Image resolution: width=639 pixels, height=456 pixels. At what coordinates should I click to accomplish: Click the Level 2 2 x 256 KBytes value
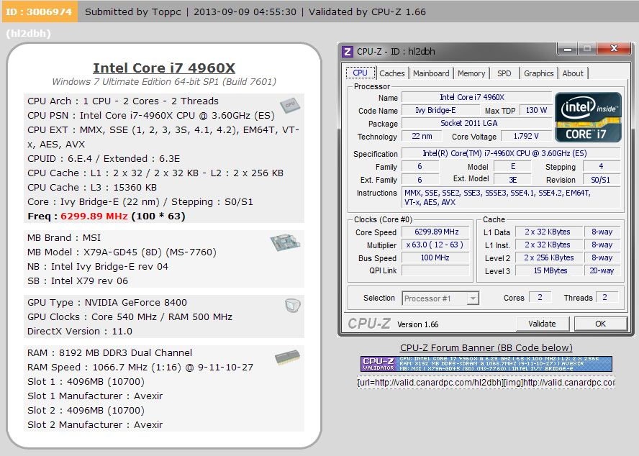pyautogui.click(x=549, y=257)
